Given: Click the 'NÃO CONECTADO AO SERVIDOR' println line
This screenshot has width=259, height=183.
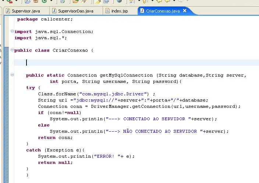Looking at the screenshot, I should pyautogui.click(x=139, y=131).
